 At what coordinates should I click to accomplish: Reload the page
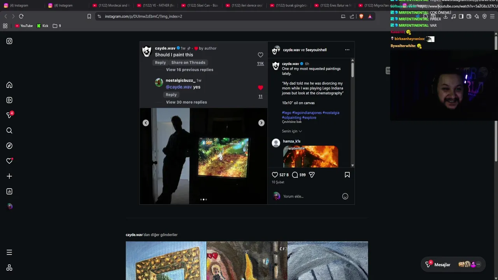(21, 16)
